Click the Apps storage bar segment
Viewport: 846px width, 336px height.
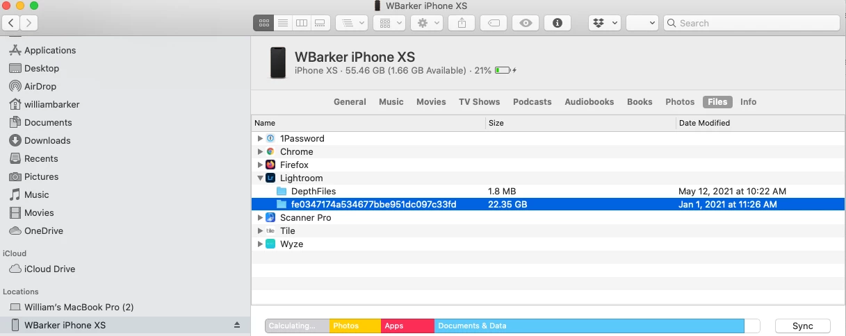pyautogui.click(x=407, y=326)
